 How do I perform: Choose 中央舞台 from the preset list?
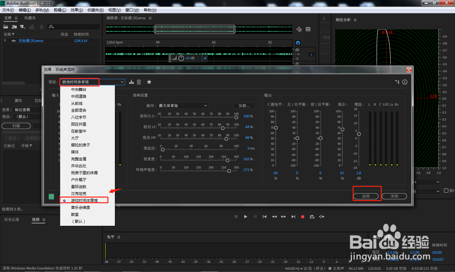pos(79,90)
